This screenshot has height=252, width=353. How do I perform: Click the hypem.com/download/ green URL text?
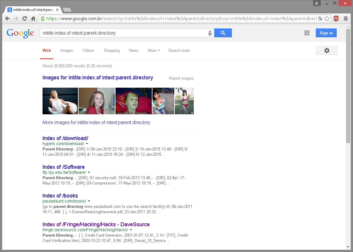coord(63,144)
